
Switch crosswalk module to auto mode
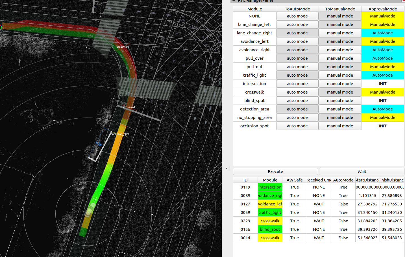(297, 92)
